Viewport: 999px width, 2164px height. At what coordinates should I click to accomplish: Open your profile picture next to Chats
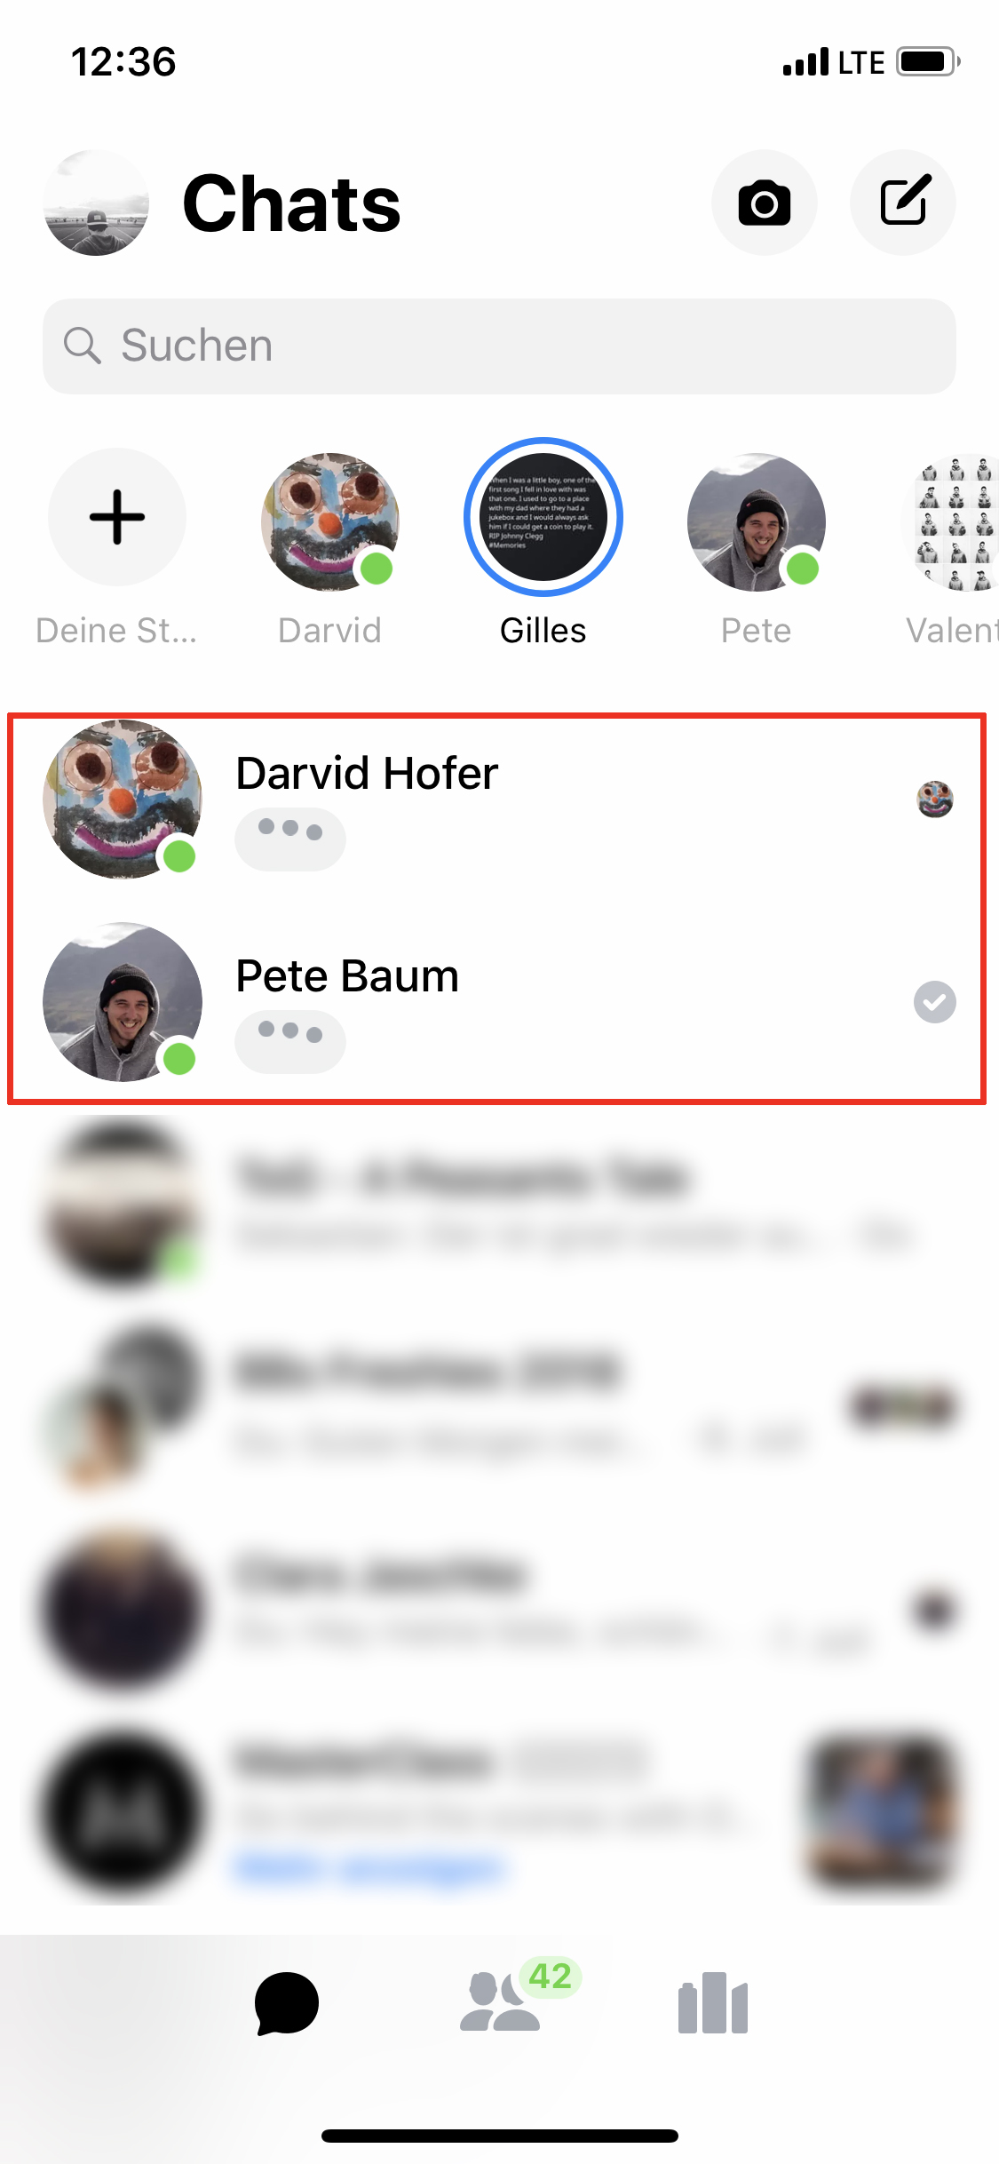[96, 203]
